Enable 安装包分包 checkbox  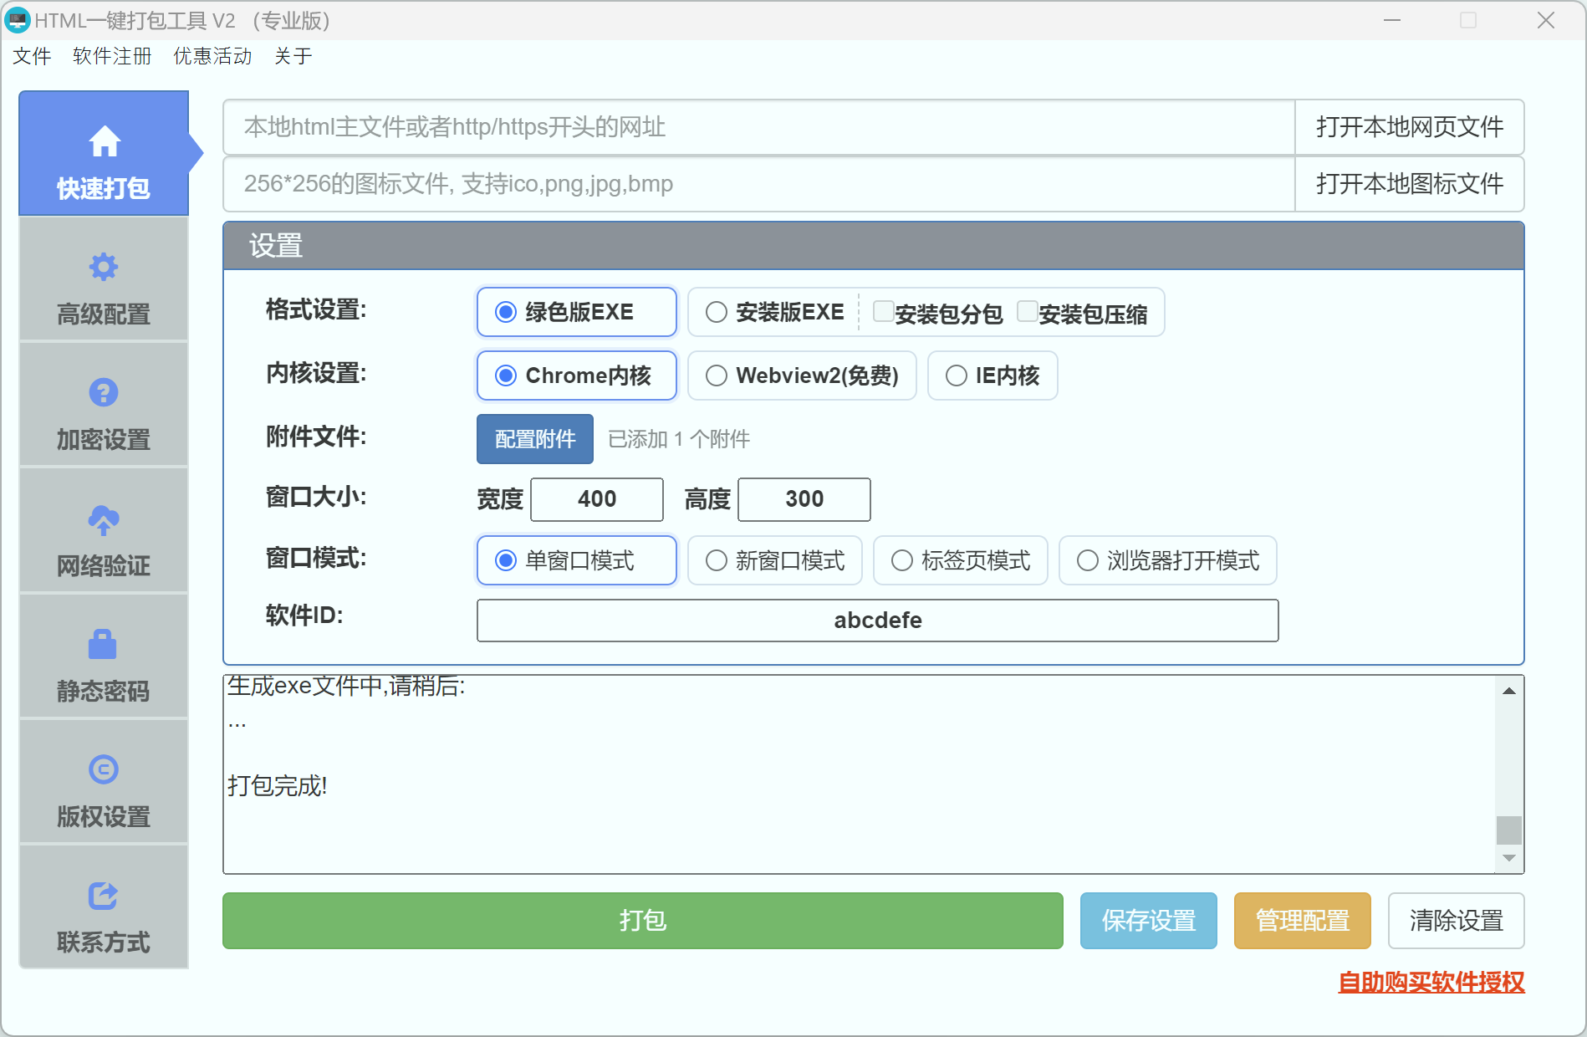[x=884, y=310]
